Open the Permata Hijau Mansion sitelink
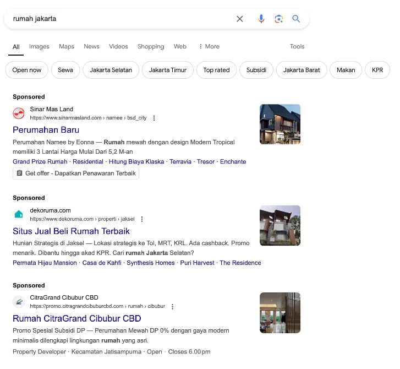 (x=45, y=263)
